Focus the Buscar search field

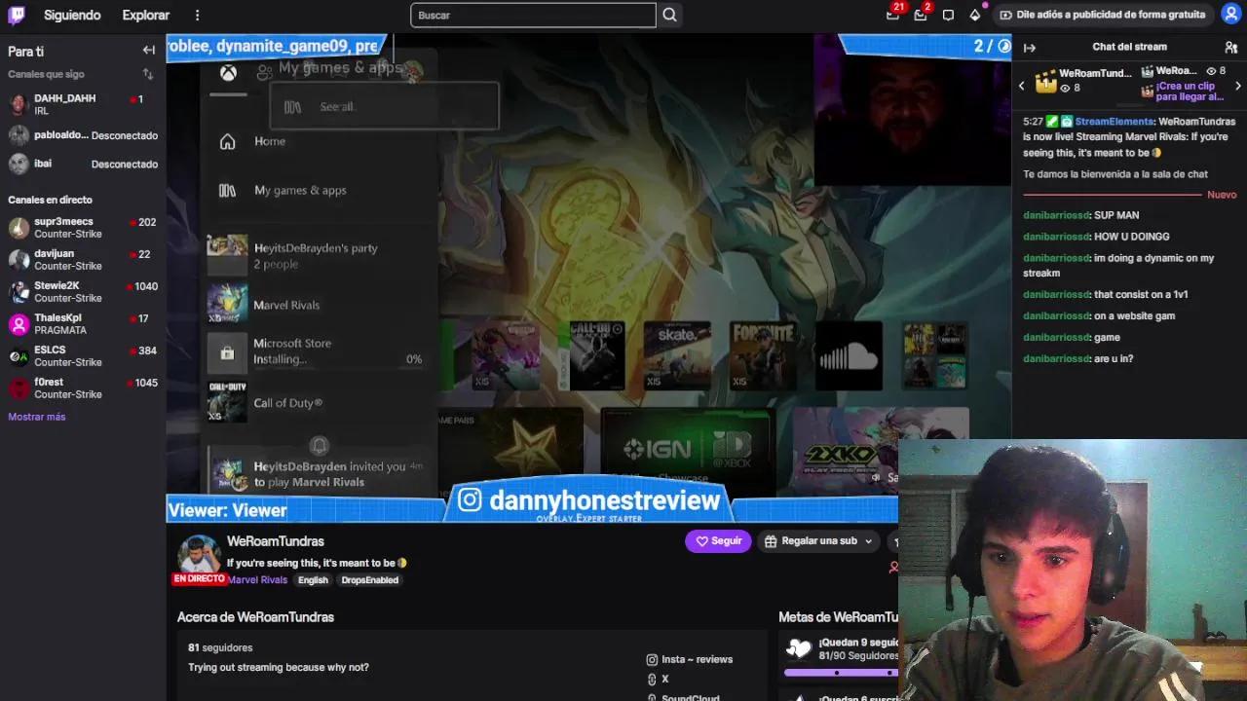(x=533, y=15)
